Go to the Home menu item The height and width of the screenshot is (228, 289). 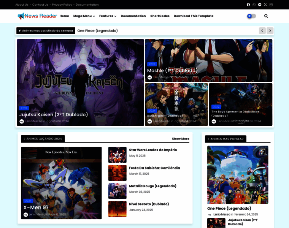pos(64,16)
